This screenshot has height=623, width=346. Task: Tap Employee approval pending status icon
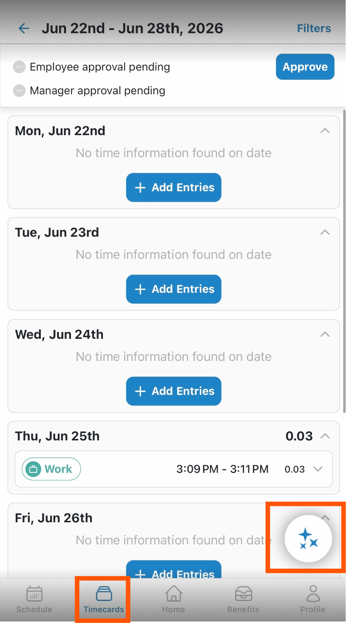[x=19, y=67]
